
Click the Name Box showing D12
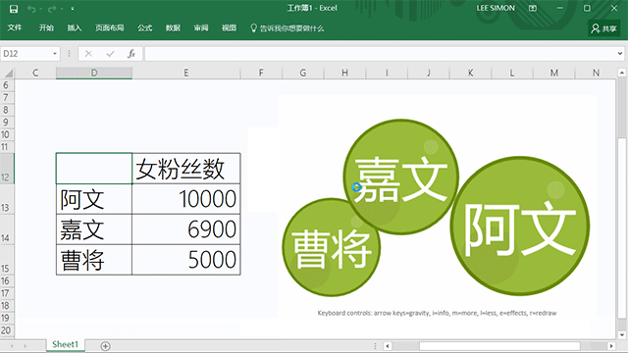(26, 54)
